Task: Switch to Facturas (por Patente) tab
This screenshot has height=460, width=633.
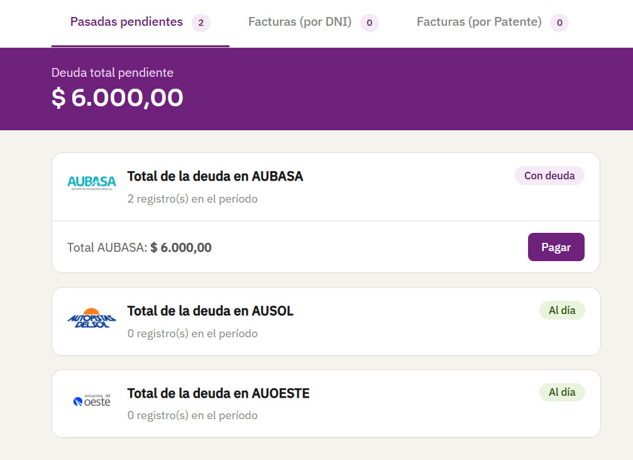Action: 493,23
